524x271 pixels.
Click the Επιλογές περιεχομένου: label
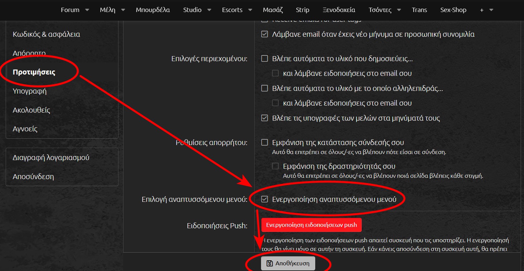point(209,59)
